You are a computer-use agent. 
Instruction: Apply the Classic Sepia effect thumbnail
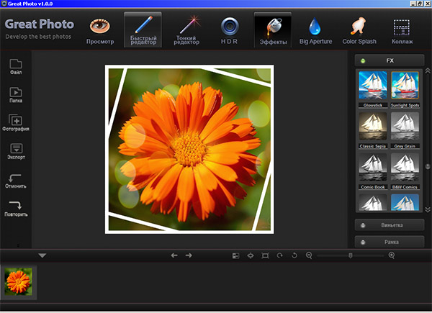click(373, 125)
